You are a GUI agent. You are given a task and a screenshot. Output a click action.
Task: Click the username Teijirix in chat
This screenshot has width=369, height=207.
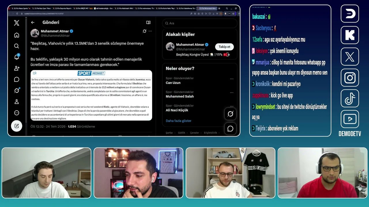pos(261,129)
